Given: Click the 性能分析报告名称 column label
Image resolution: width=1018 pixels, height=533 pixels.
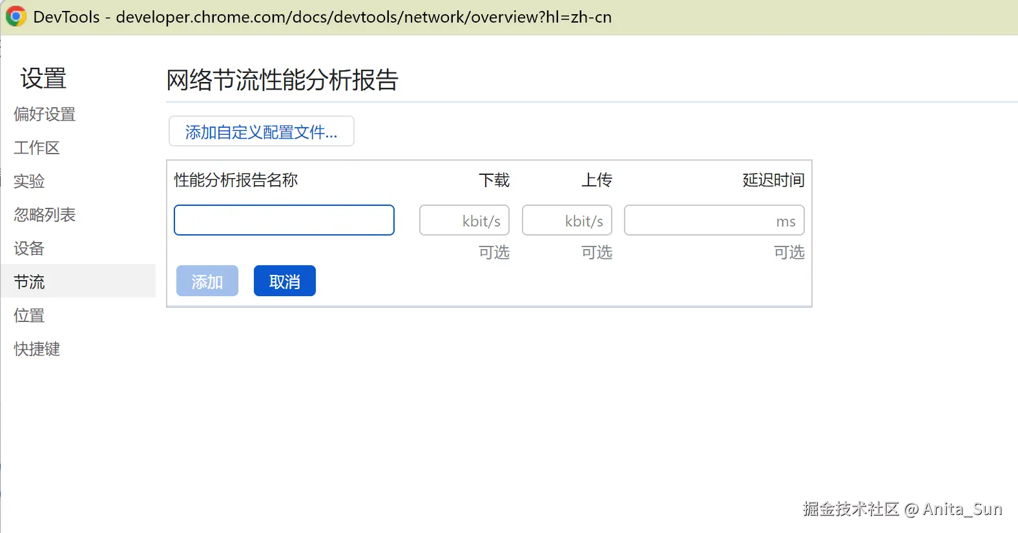Looking at the screenshot, I should tap(236, 180).
